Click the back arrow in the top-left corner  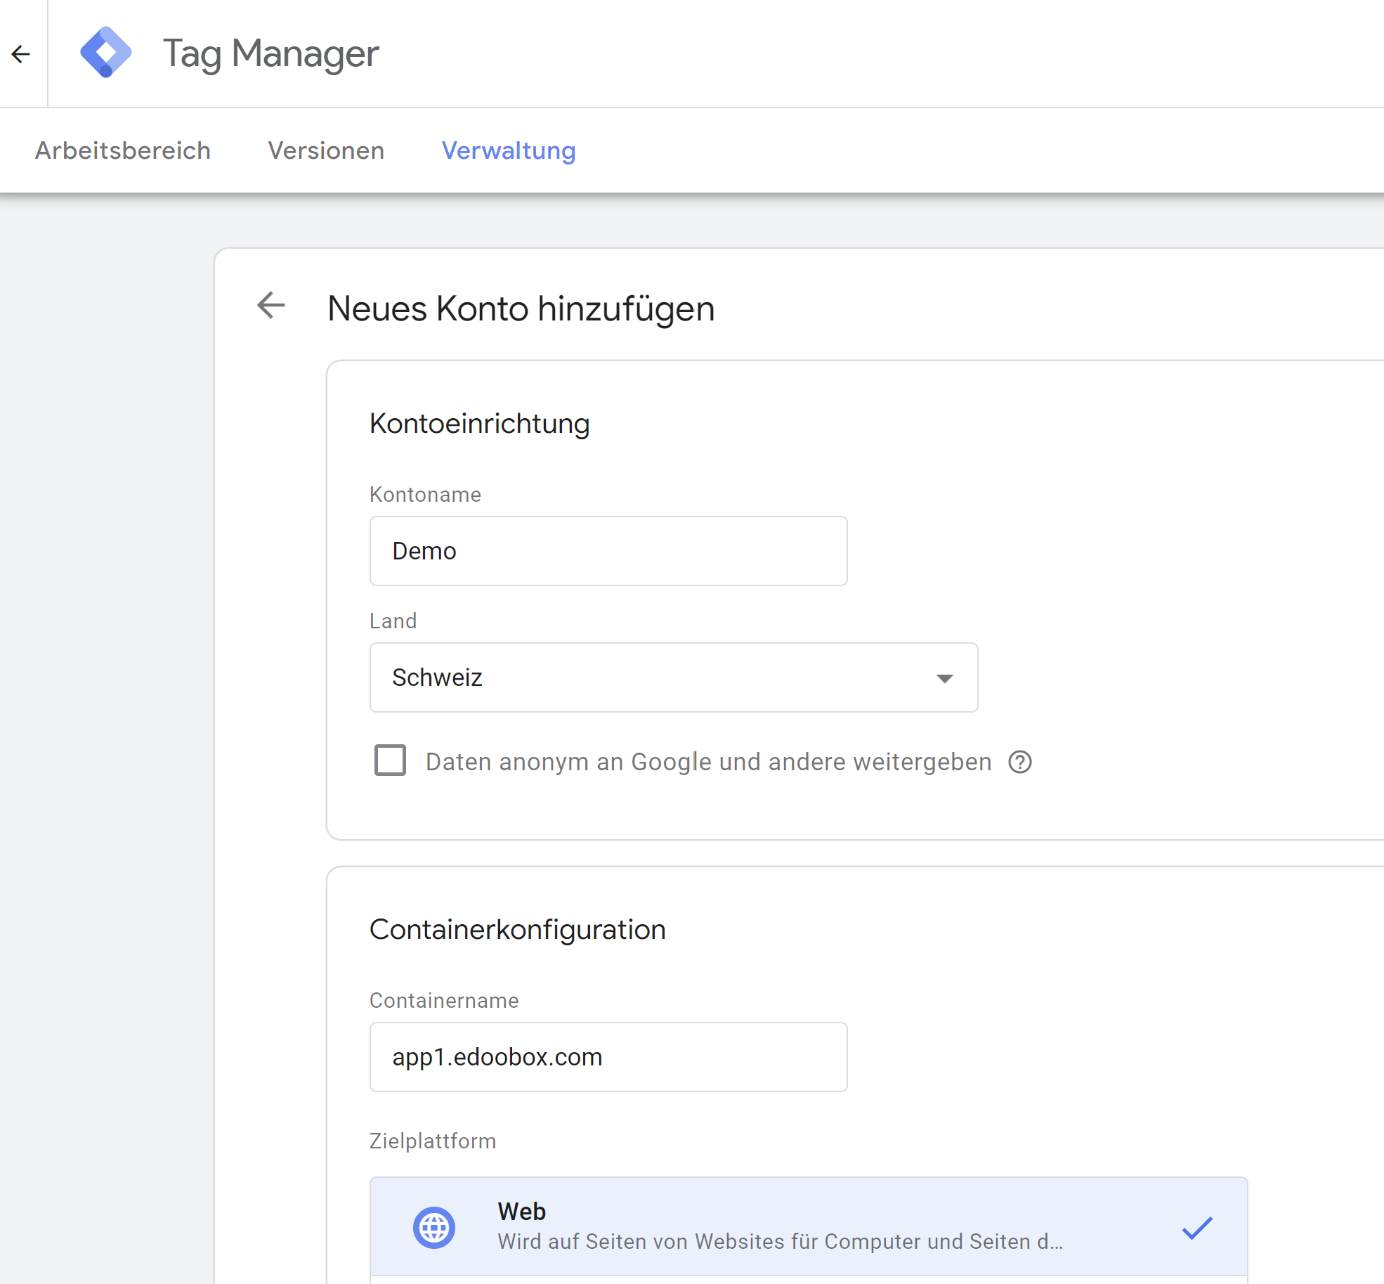coord(21,53)
